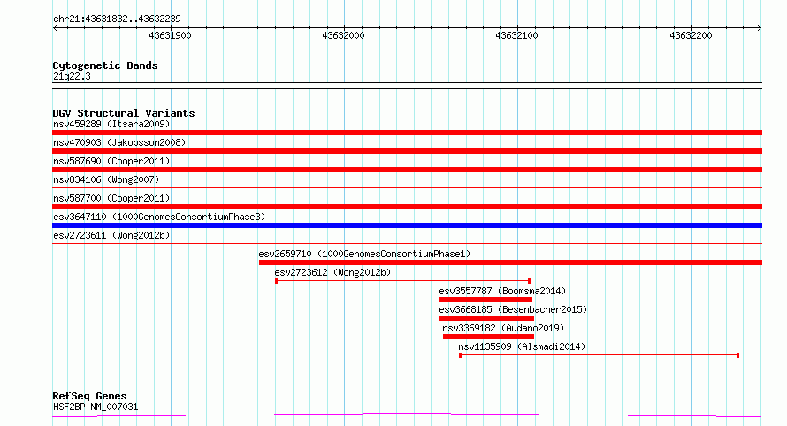This screenshot has height=426, width=787.
Task: Open variant nsv587690 (Cooper2011) label
Action: 111,161
